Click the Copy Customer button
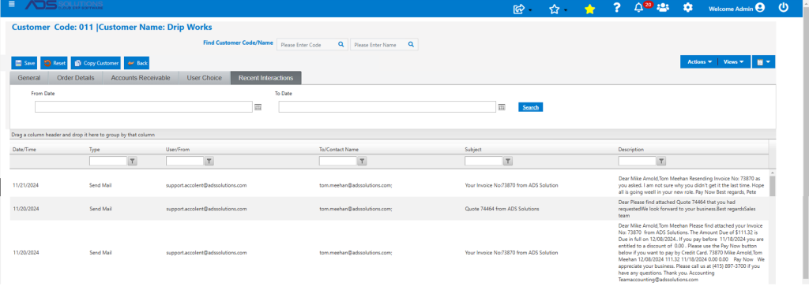The image size is (809, 286). [x=96, y=63]
